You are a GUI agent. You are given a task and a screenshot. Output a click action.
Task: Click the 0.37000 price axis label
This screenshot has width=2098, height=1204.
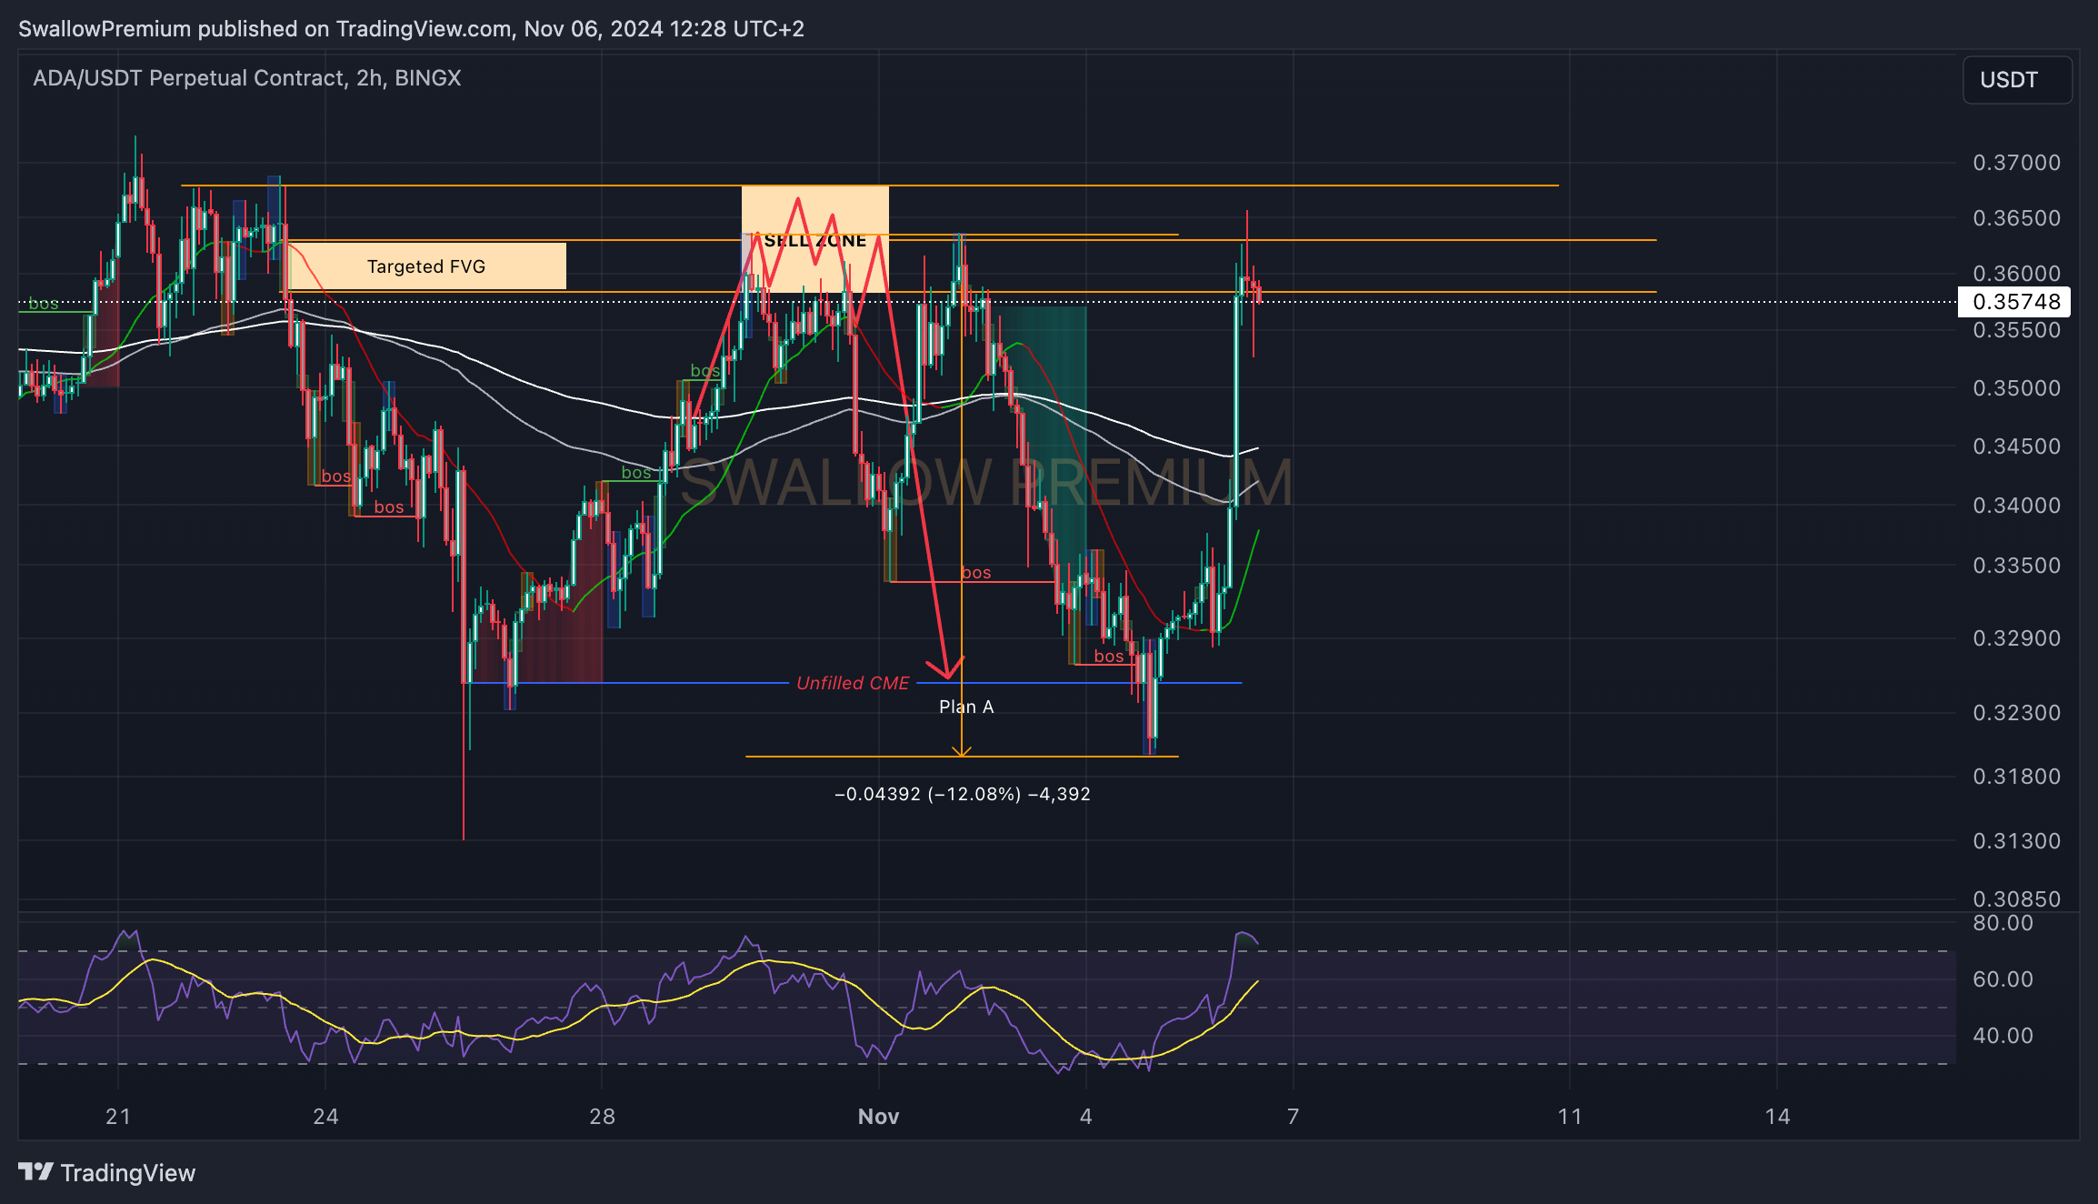click(2016, 163)
